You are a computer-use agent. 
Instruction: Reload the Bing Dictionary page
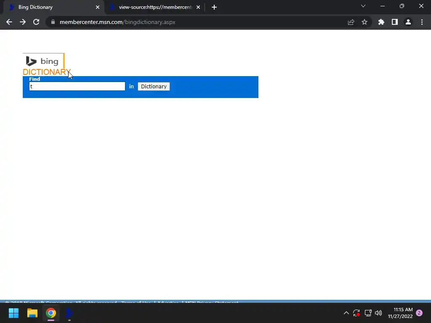click(x=36, y=22)
